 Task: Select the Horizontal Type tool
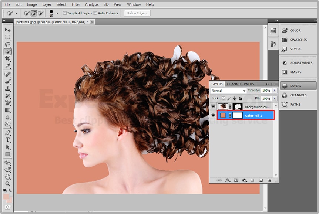click(x=7, y=140)
